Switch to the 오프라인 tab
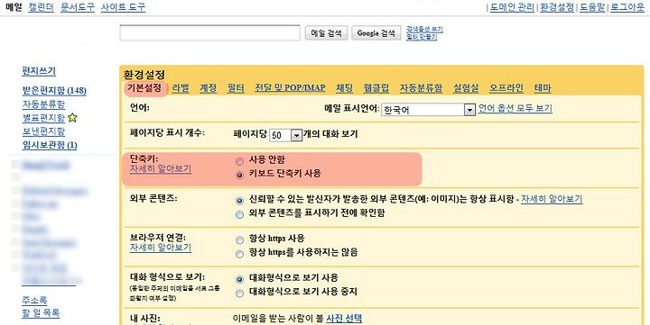This screenshot has height=325, width=650. coord(506,88)
